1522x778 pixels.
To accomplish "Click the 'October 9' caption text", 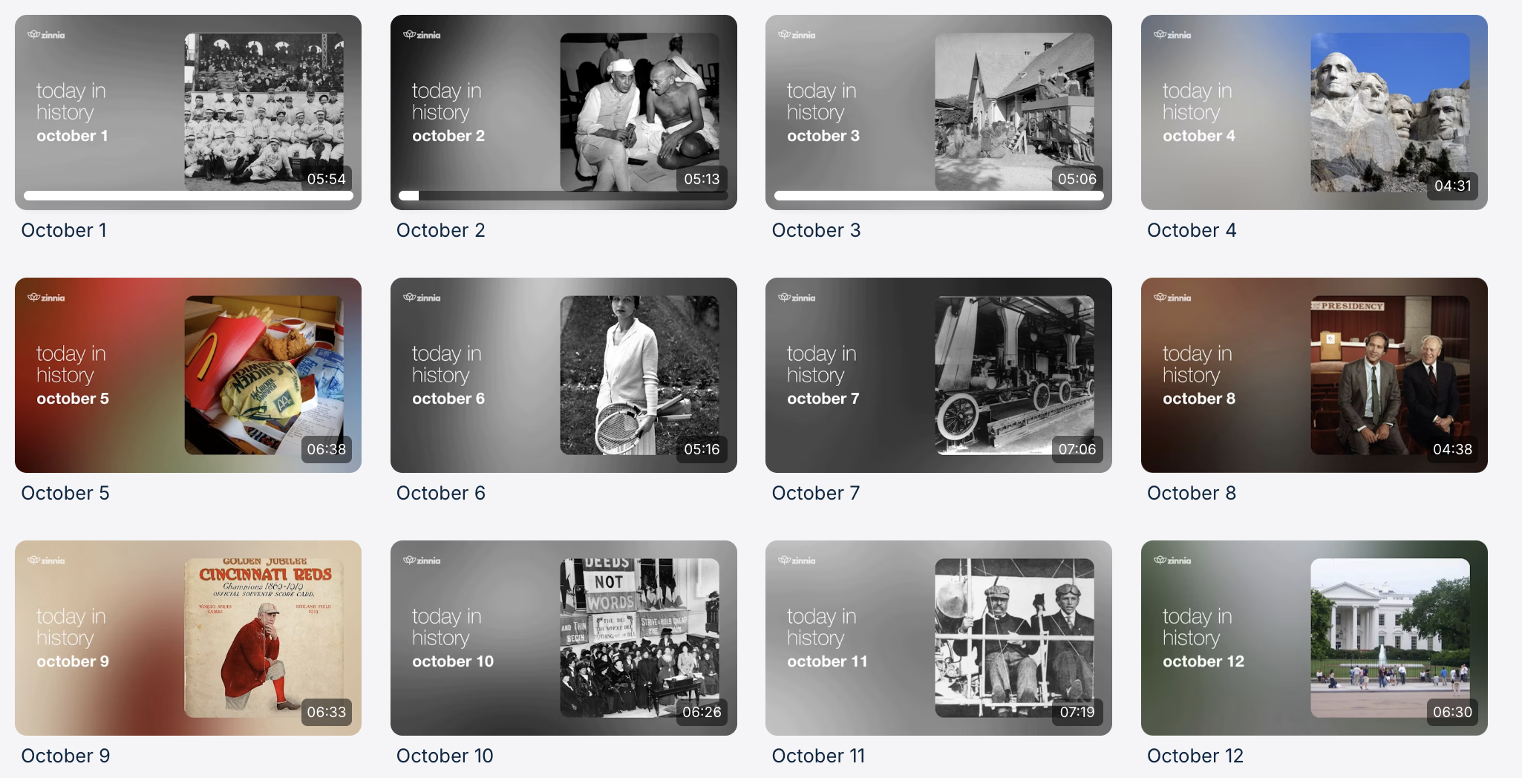I will coord(65,756).
